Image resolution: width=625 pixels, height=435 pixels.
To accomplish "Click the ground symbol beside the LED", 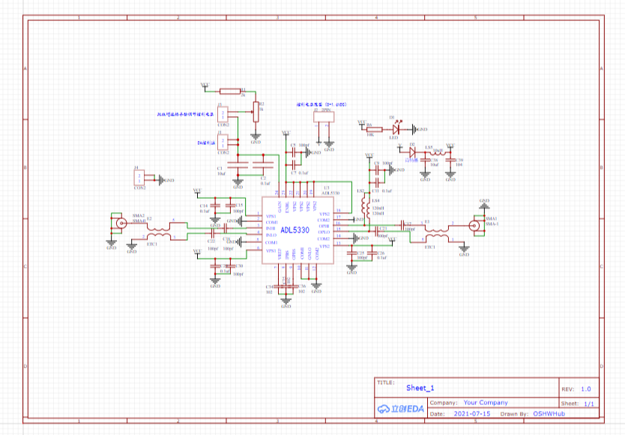I will (x=415, y=129).
